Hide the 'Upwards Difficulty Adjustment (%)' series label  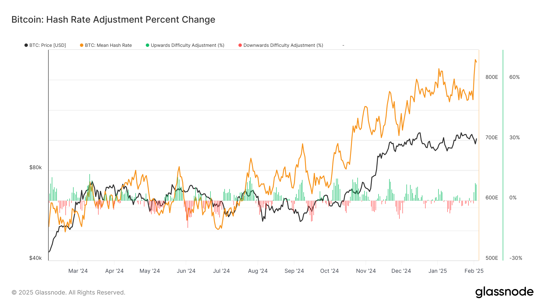tap(187, 45)
